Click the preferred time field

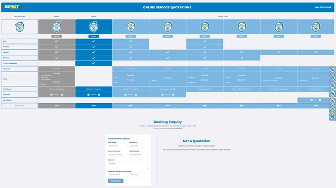point(139,175)
